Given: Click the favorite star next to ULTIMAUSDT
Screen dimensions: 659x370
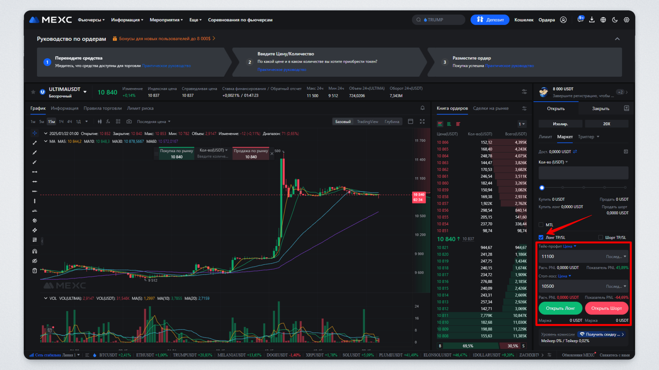Looking at the screenshot, I should [33, 92].
